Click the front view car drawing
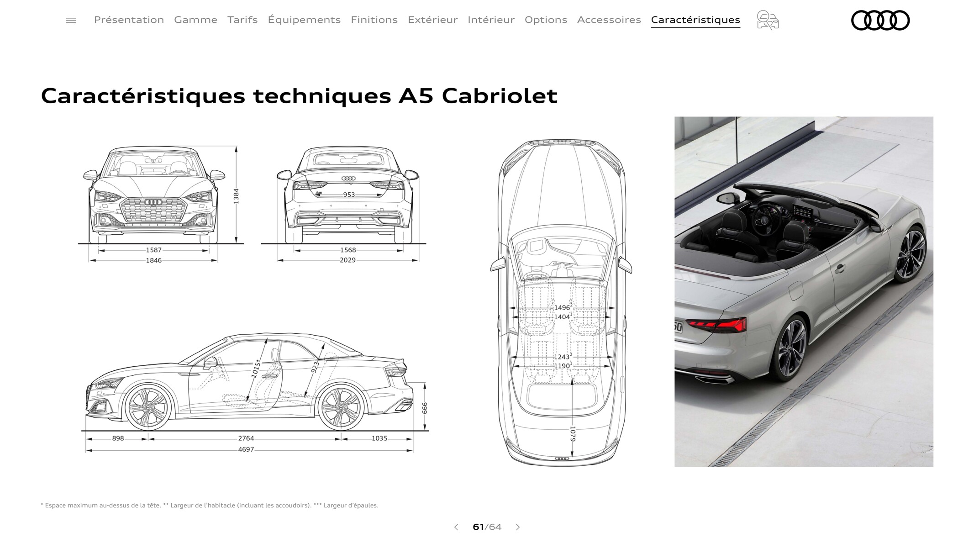The height and width of the screenshot is (548, 974). point(154,195)
